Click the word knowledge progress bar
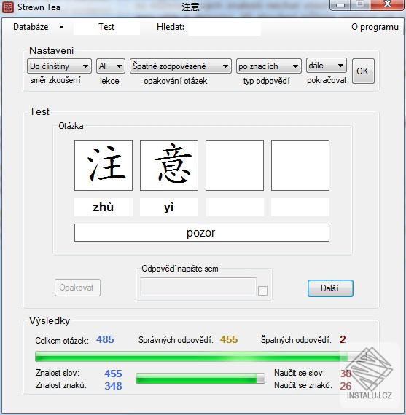 click(200, 378)
